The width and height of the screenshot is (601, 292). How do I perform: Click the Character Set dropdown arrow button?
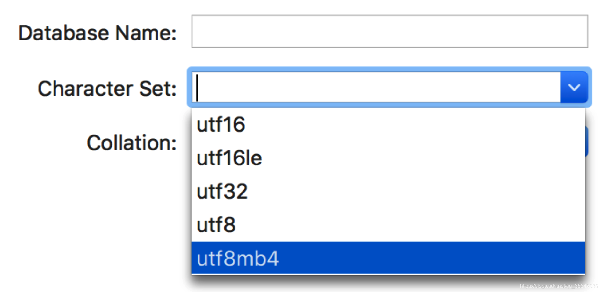574,87
